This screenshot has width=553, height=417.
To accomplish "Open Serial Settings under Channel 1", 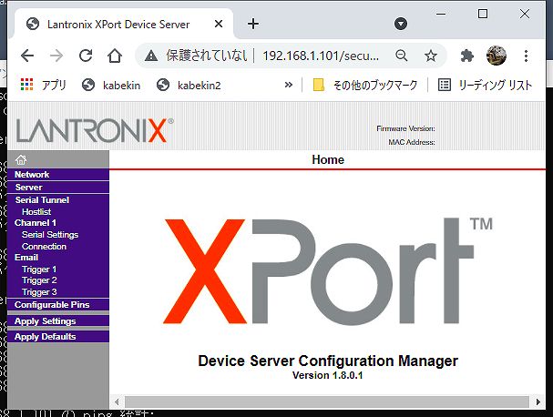I will pos(50,235).
